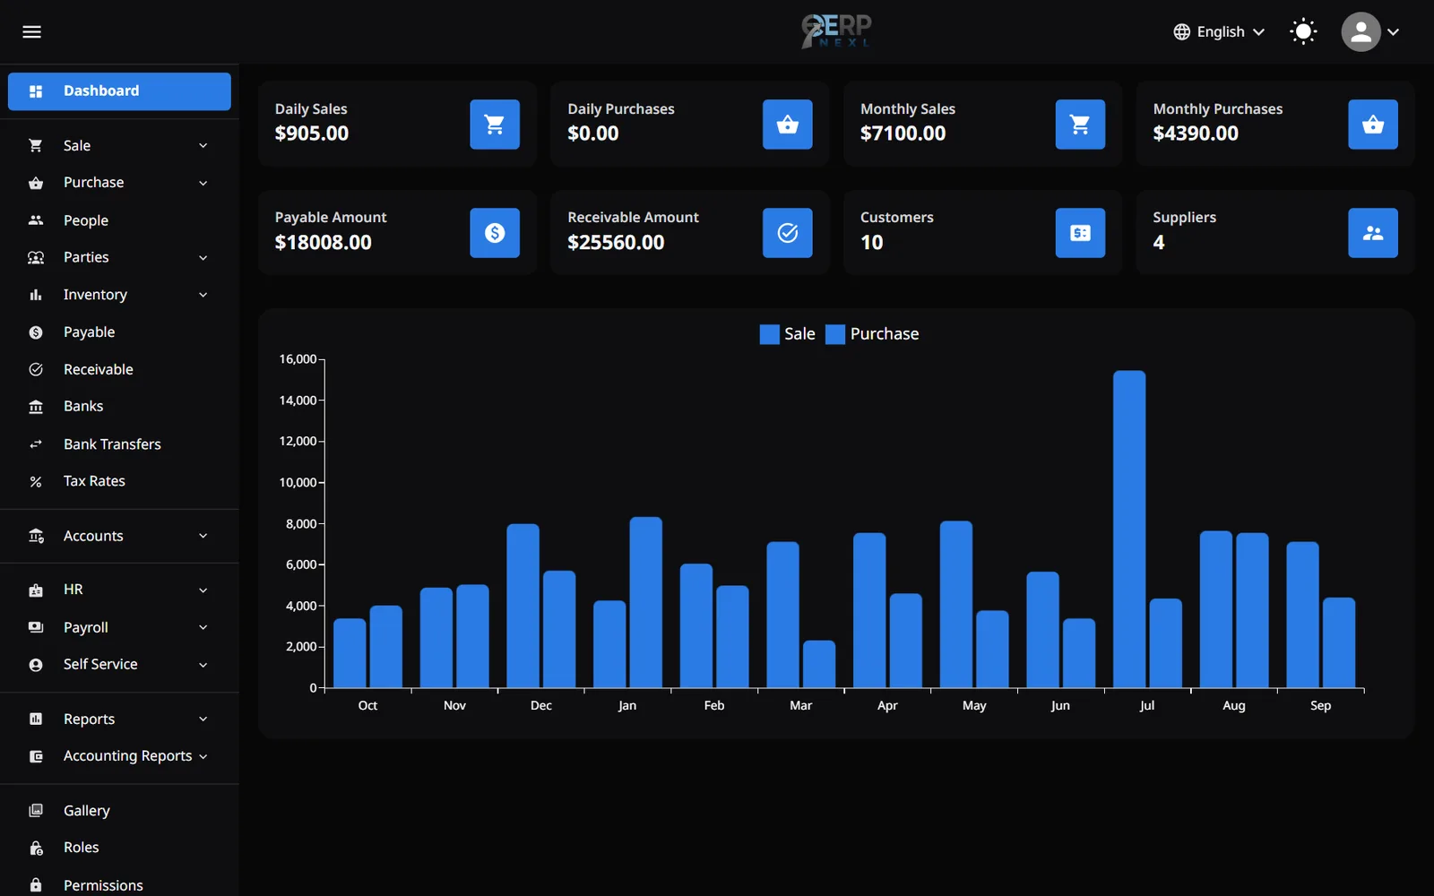Click the Roles sidebar icon
This screenshot has width=1434, height=896.
36,848
